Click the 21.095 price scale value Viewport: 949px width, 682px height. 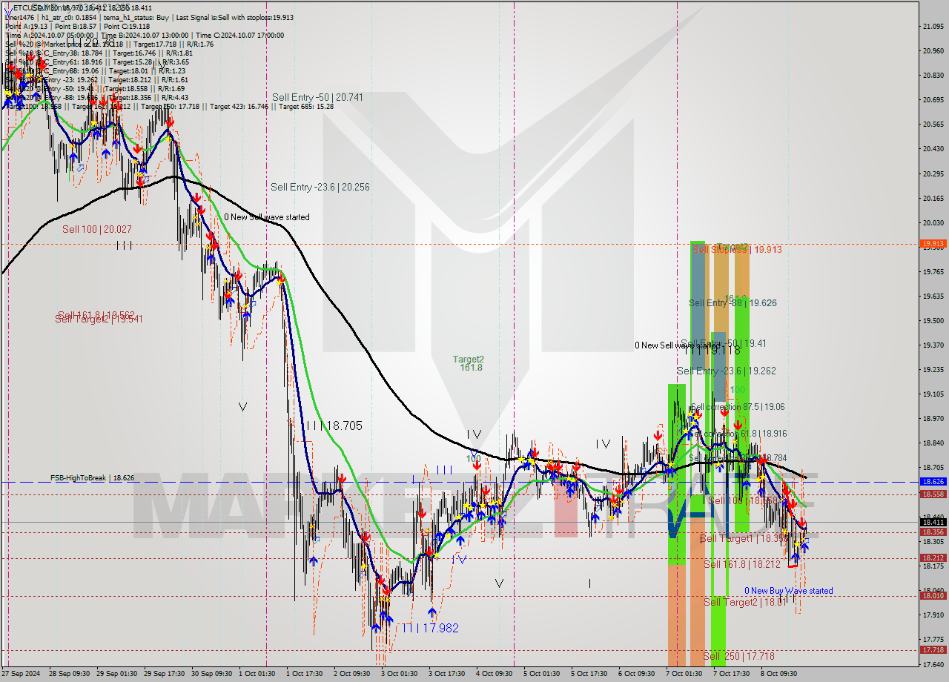pos(933,27)
